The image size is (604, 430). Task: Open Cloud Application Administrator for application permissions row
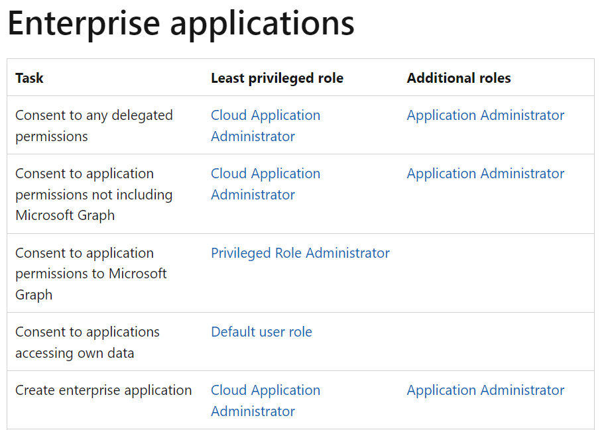click(x=265, y=184)
